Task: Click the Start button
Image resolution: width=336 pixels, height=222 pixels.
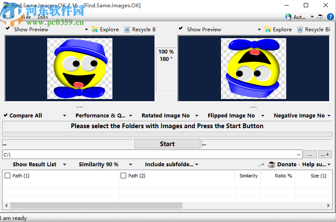Action: point(167,144)
